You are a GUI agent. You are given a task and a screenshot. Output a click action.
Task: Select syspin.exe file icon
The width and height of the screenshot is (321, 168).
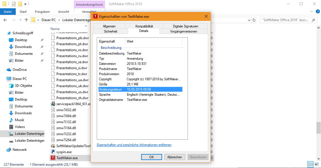(53, 152)
